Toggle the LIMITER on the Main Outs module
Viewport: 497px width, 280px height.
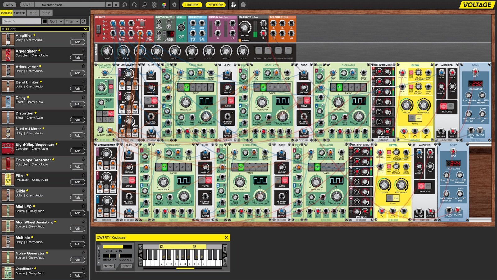(240, 40)
